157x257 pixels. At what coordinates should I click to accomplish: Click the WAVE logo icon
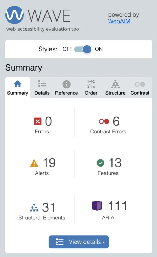(x=14, y=15)
